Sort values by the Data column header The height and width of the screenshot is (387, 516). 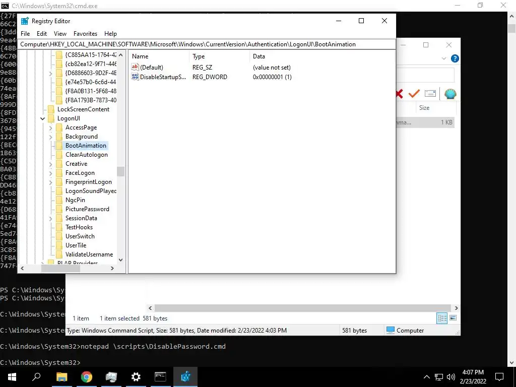tap(322, 56)
